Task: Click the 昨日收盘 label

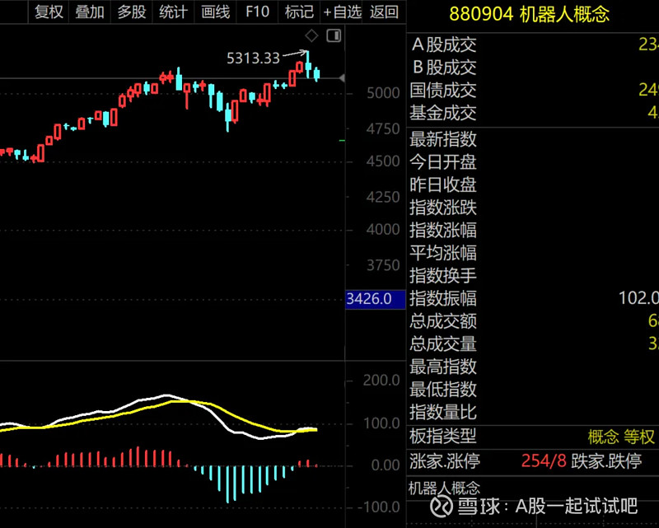Action: [x=443, y=185]
